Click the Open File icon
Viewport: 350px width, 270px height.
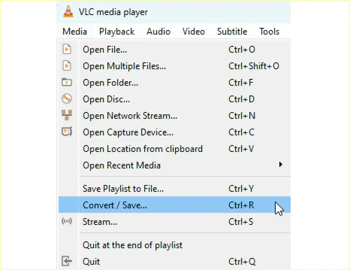point(68,49)
